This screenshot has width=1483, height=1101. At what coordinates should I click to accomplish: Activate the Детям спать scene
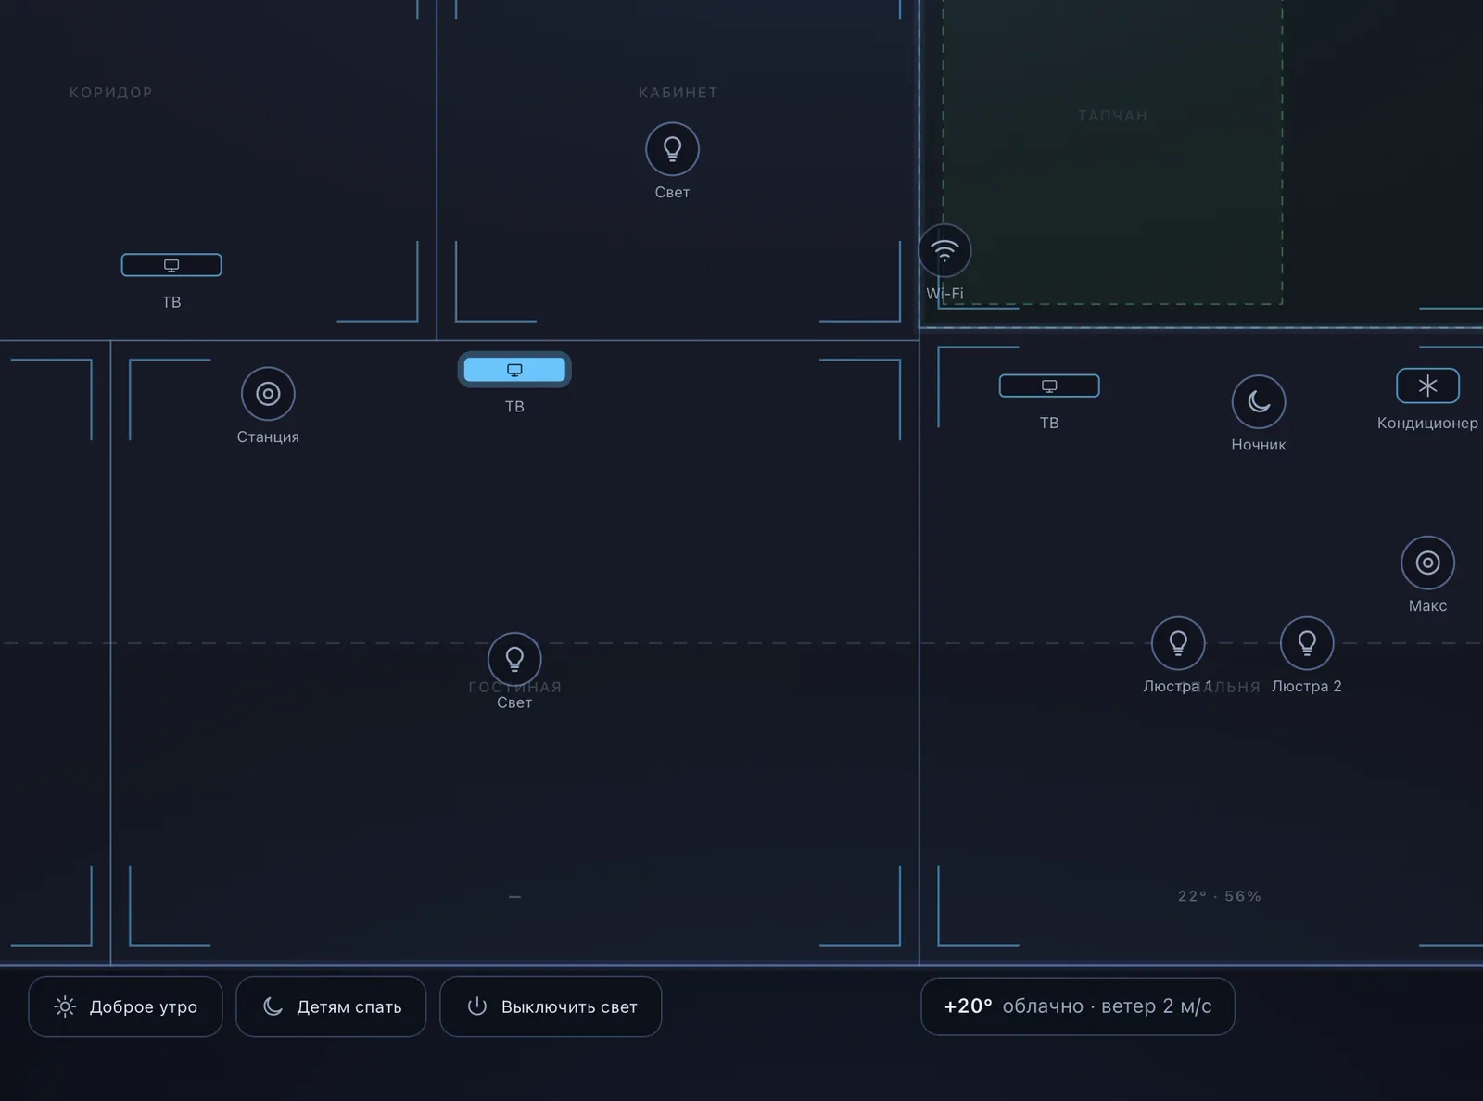coord(331,1006)
